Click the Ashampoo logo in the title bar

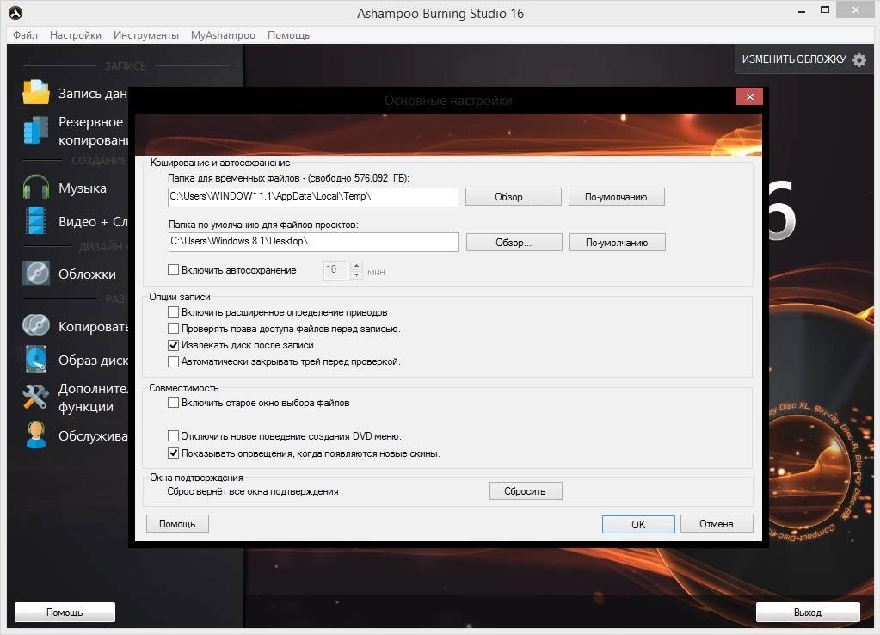pyautogui.click(x=15, y=13)
